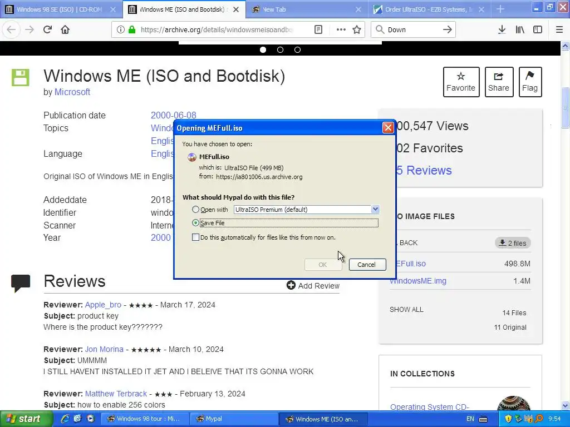The height and width of the screenshot is (427, 570).
Task: Open reviewer Jon Morina profile link
Action: [104, 349]
